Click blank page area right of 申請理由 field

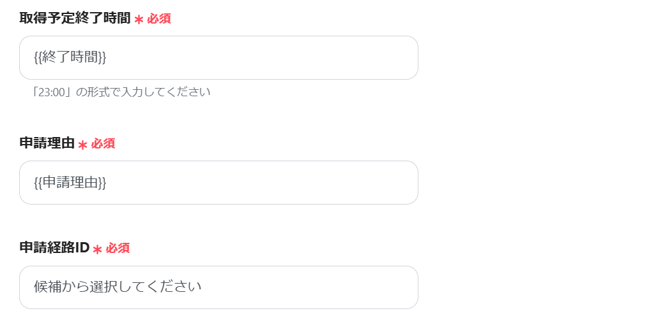(x=530, y=183)
